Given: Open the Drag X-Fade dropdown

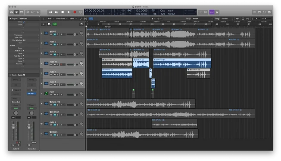Looking at the screenshot, I should click(227, 18).
